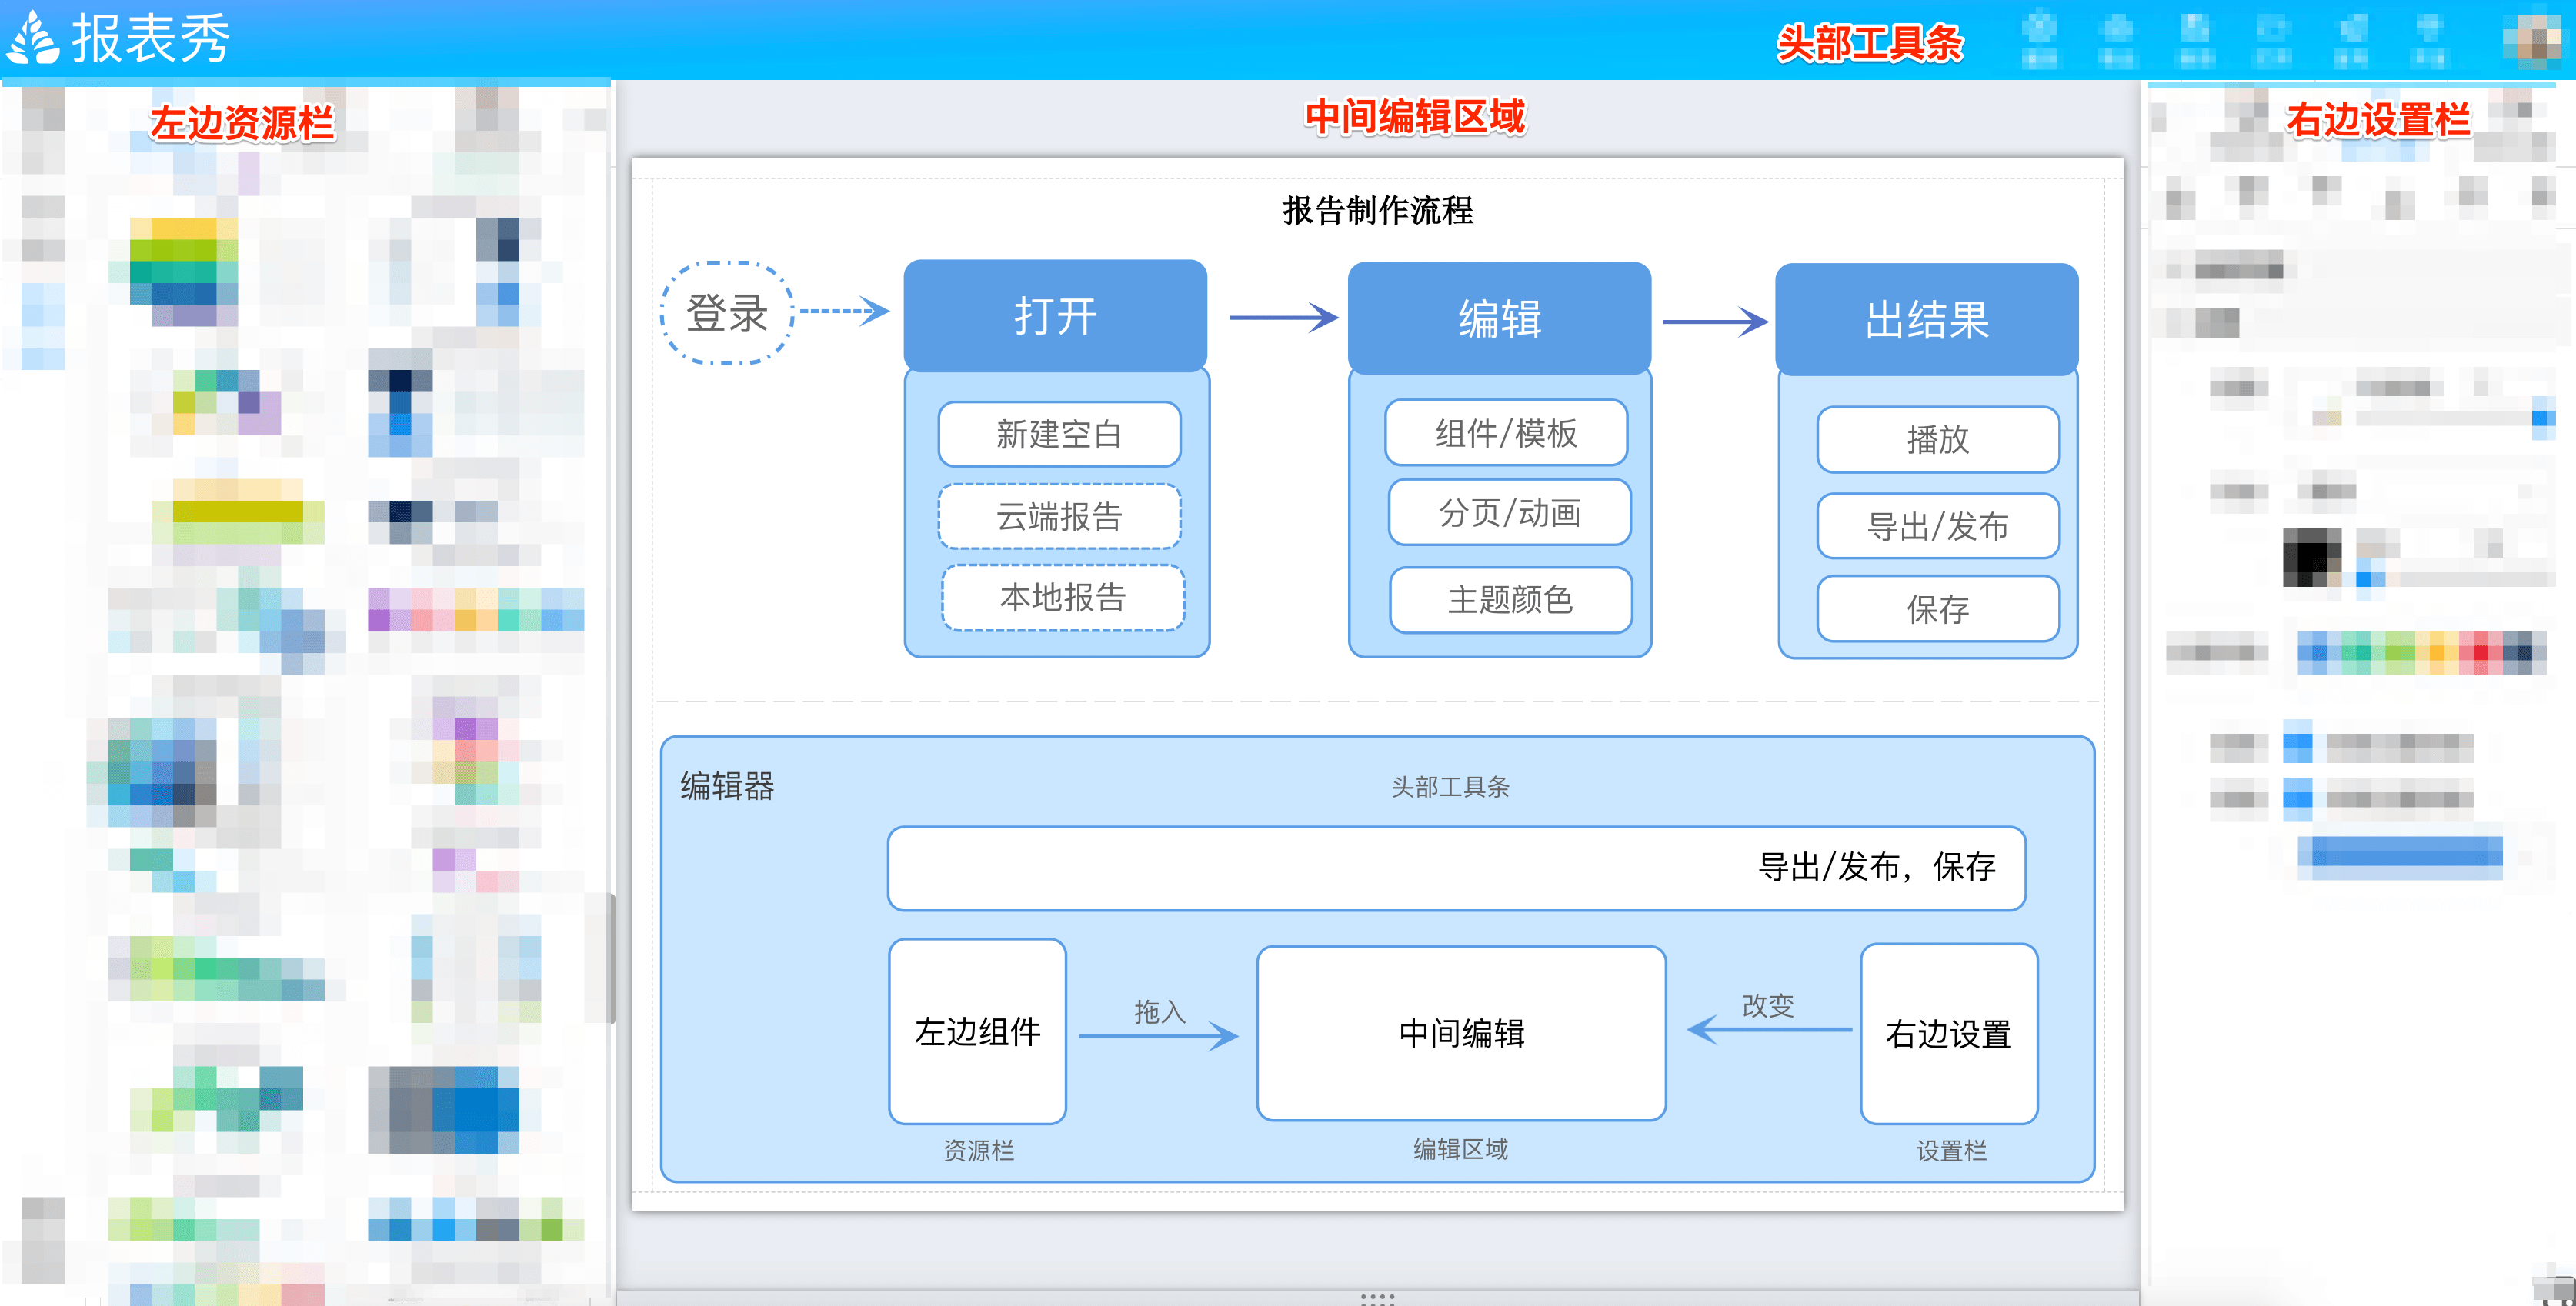This screenshot has width=2576, height=1306.
Task: Click the dotted handle at the canvas bottom
Action: click(1377, 1299)
